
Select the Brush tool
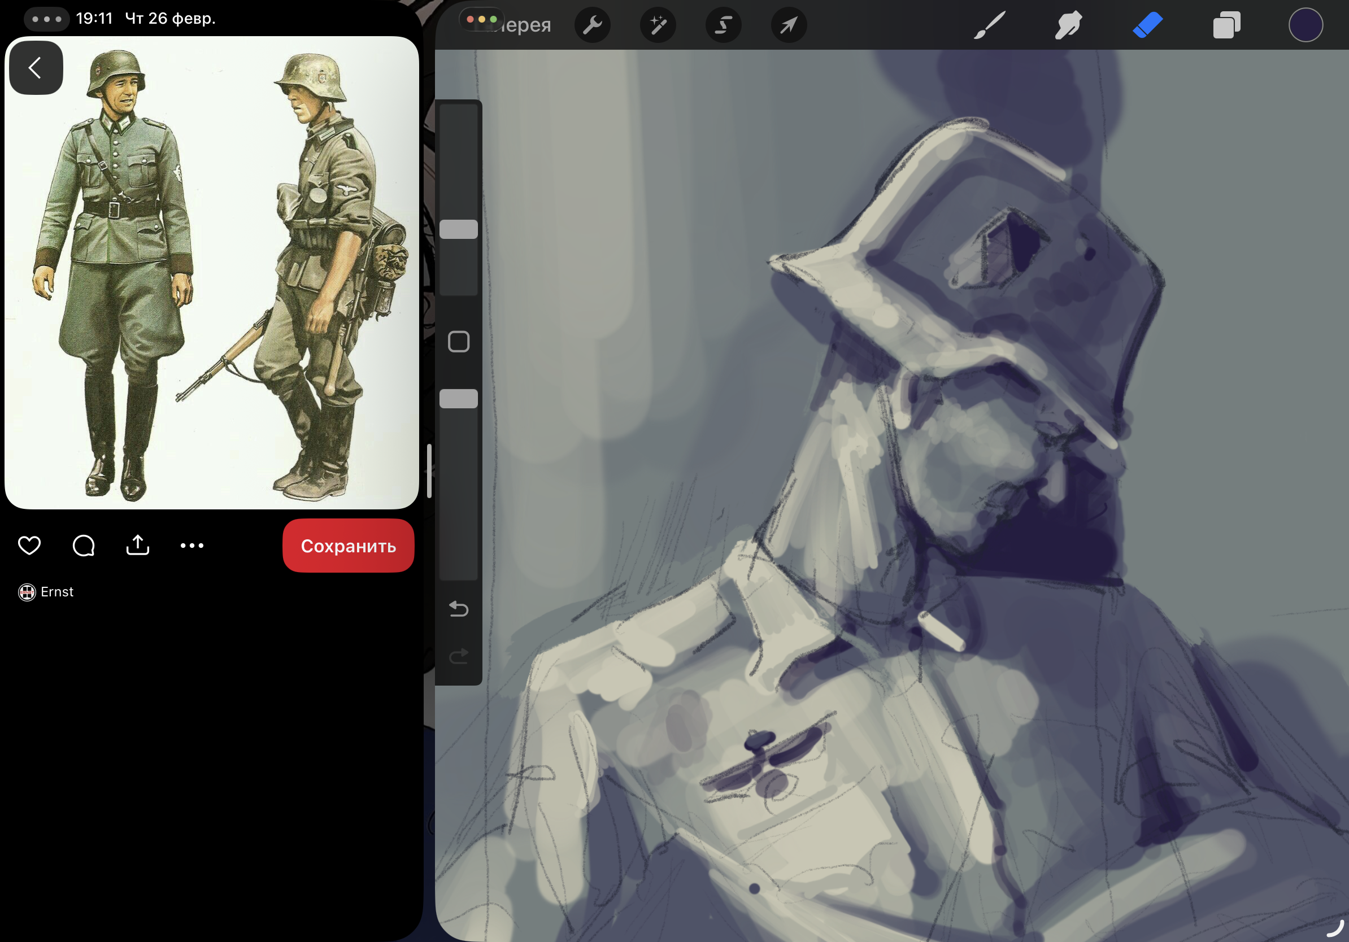[989, 25]
